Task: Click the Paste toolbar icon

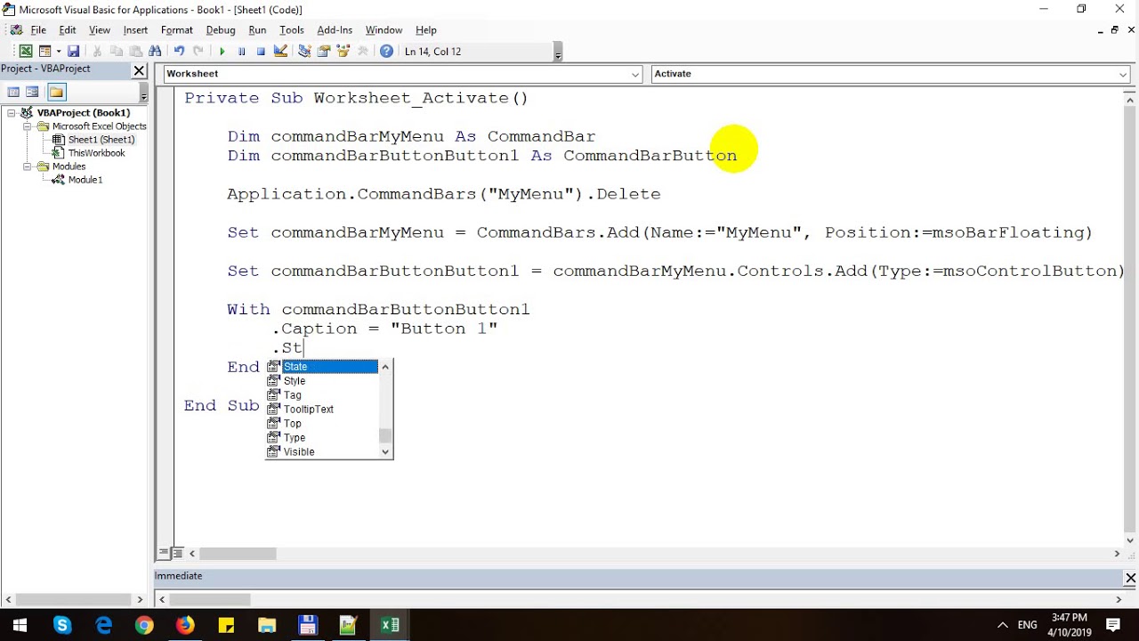Action: coord(135,52)
